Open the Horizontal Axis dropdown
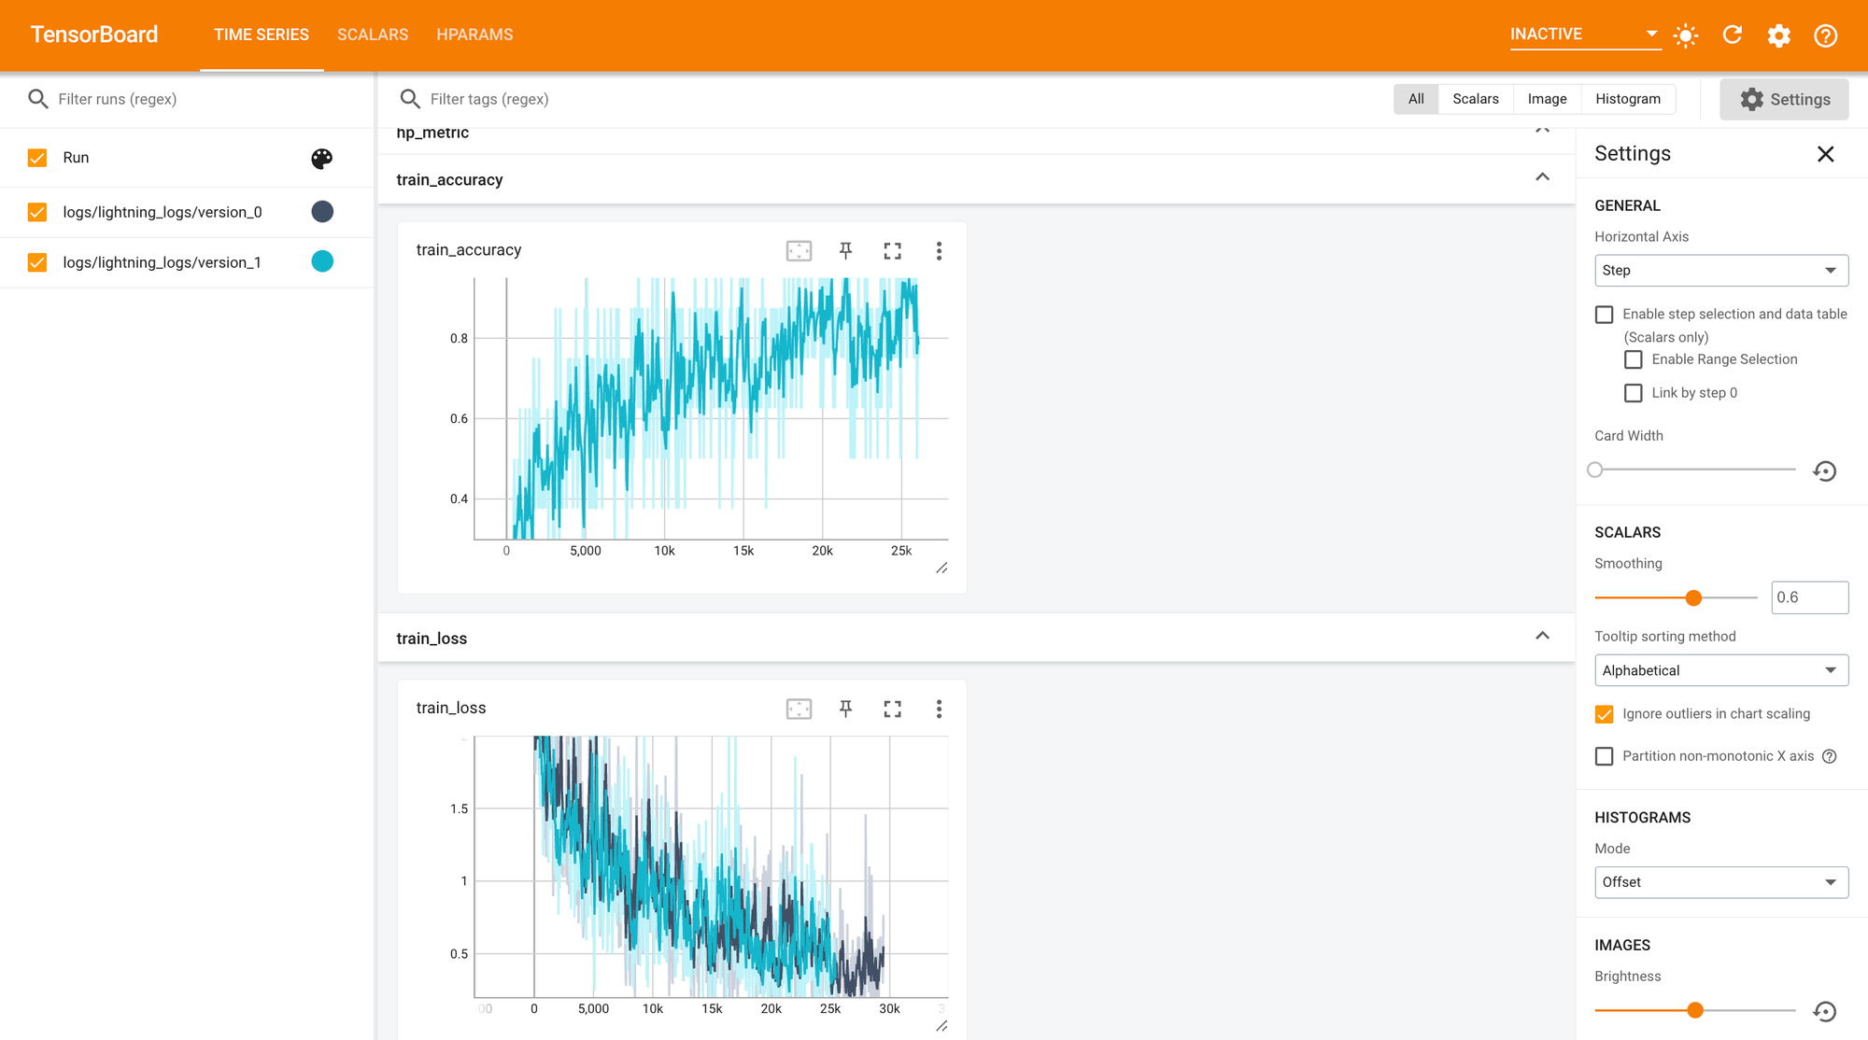Viewport: 1868px width, 1040px height. 1720,270
